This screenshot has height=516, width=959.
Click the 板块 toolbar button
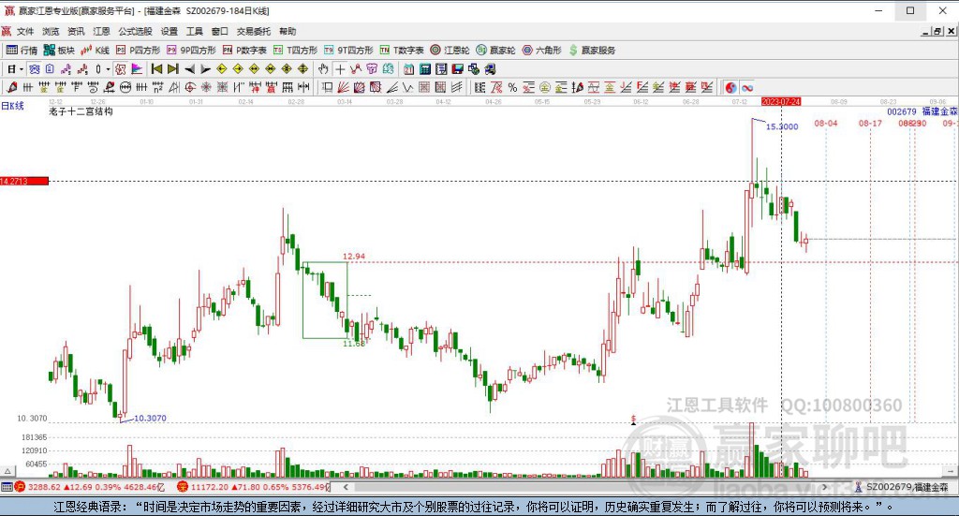[59, 51]
